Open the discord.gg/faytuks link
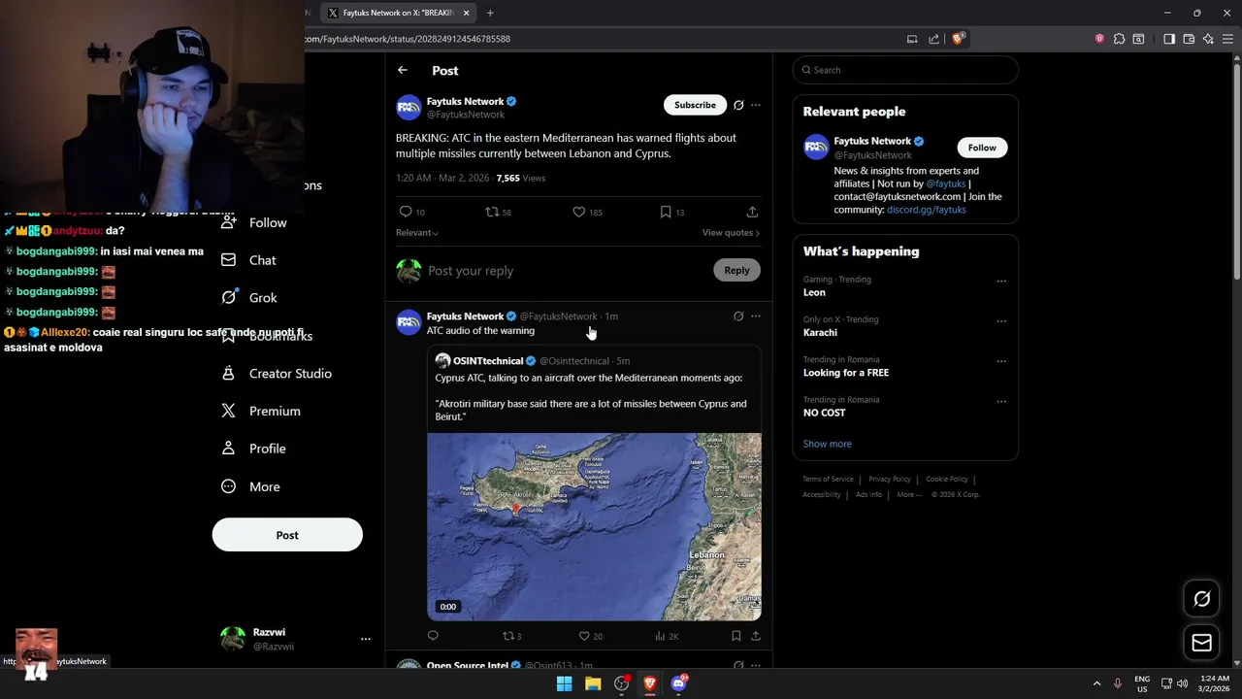Image resolution: width=1242 pixels, height=699 pixels. click(x=926, y=210)
